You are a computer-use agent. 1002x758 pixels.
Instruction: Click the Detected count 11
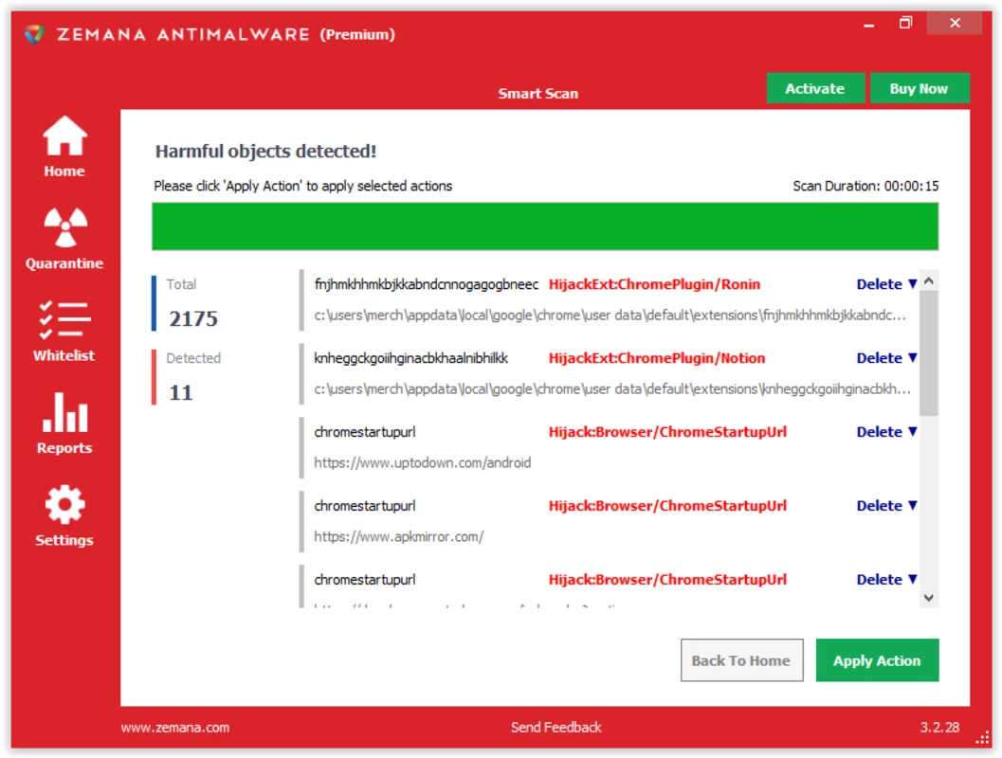[181, 392]
